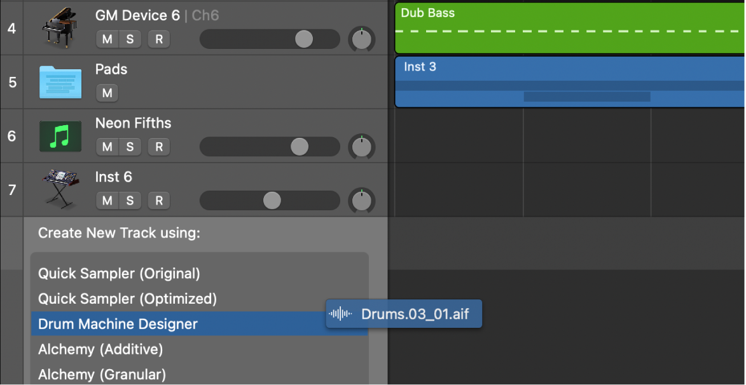Select Quick Sampler (Optimized) entry

[x=127, y=299]
